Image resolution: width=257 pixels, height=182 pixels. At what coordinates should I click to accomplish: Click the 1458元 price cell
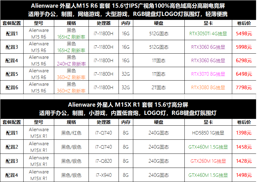[244, 147]
